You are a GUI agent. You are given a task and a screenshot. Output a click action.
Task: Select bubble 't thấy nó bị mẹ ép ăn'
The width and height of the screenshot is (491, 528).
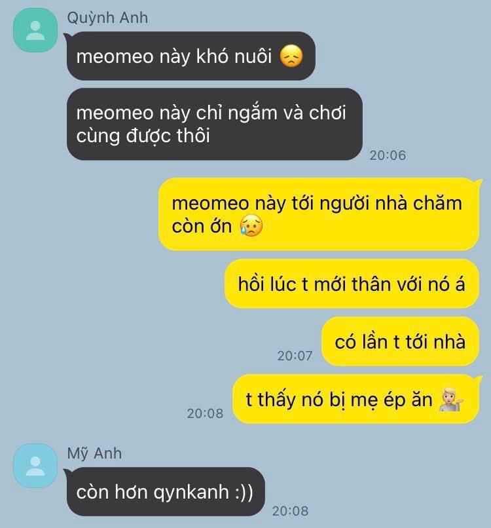(355, 400)
